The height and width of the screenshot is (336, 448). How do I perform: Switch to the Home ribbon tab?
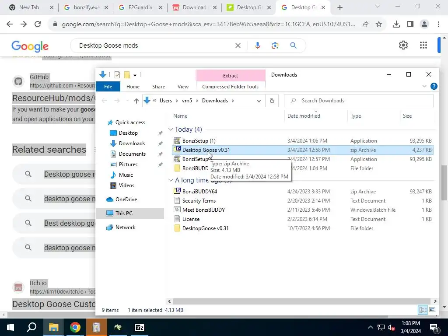click(133, 87)
